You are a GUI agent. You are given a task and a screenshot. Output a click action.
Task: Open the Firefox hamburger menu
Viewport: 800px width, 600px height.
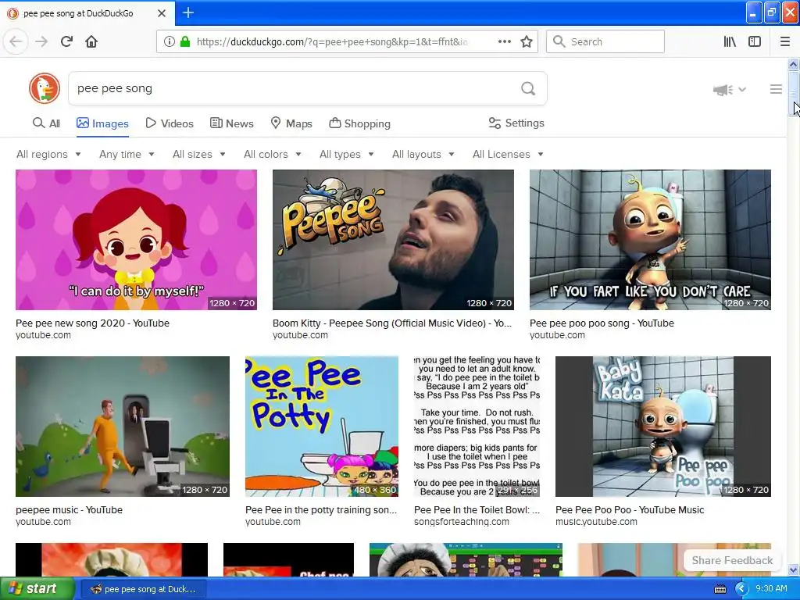pos(785,41)
